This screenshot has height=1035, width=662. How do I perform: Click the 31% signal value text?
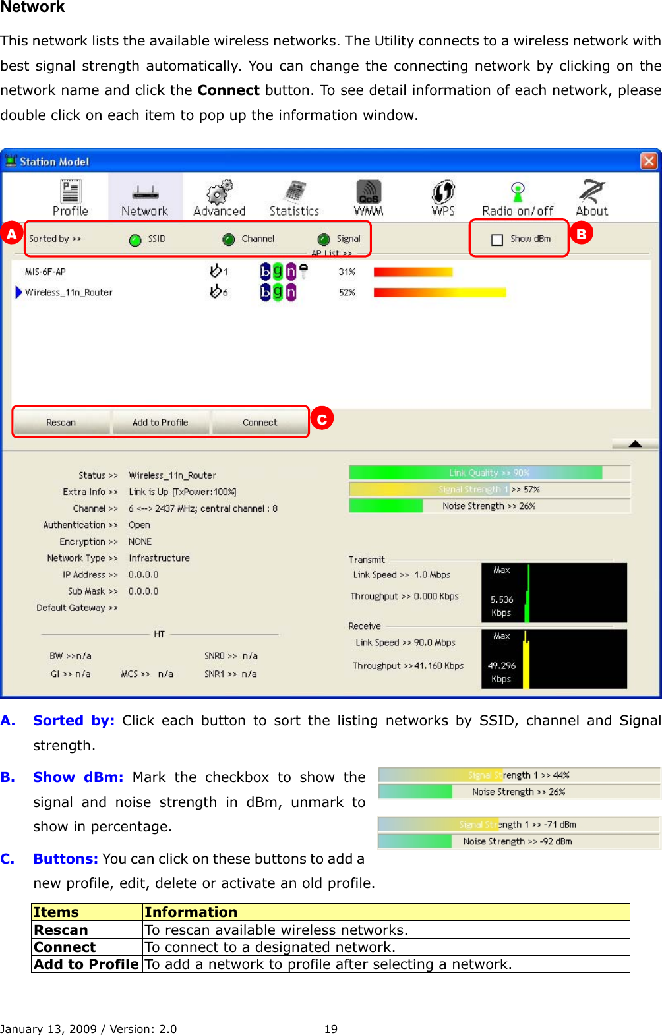click(347, 272)
